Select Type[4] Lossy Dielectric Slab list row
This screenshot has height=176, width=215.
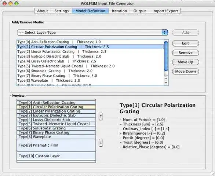click(90, 61)
